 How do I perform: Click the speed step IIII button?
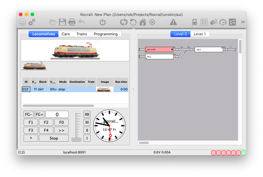click(87, 114)
